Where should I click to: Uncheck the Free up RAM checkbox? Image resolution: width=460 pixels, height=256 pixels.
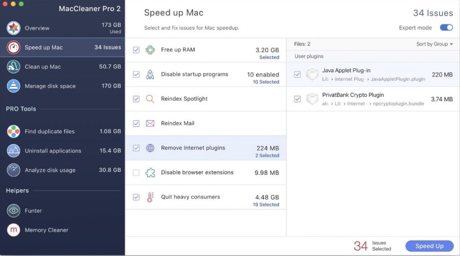(x=136, y=50)
